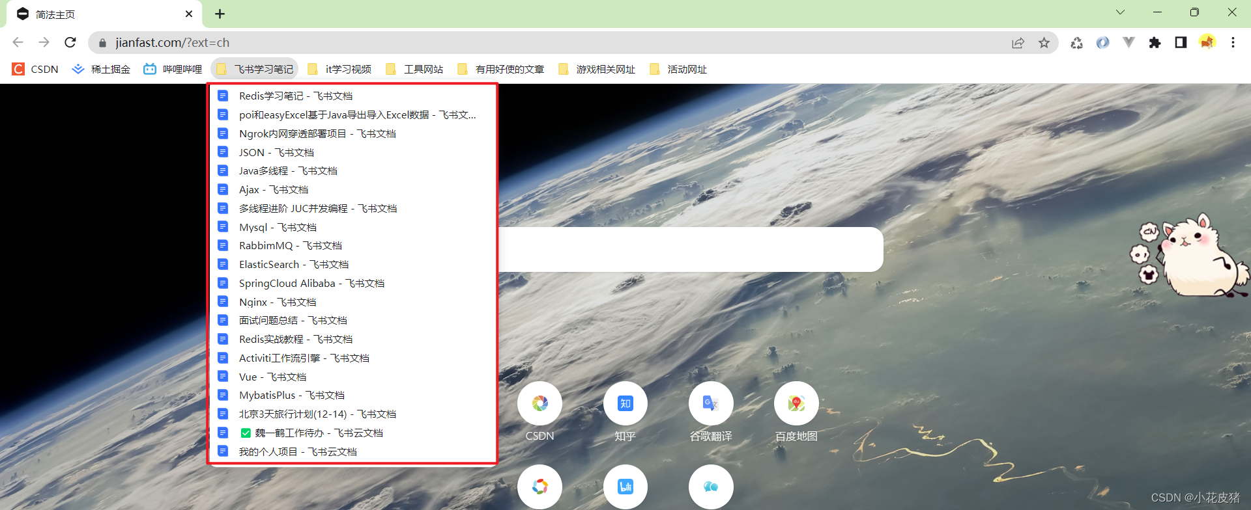This screenshot has height=510, width=1251.
Task: Open Java多线程 bookmark entry
Action: [x=352, y=170]
